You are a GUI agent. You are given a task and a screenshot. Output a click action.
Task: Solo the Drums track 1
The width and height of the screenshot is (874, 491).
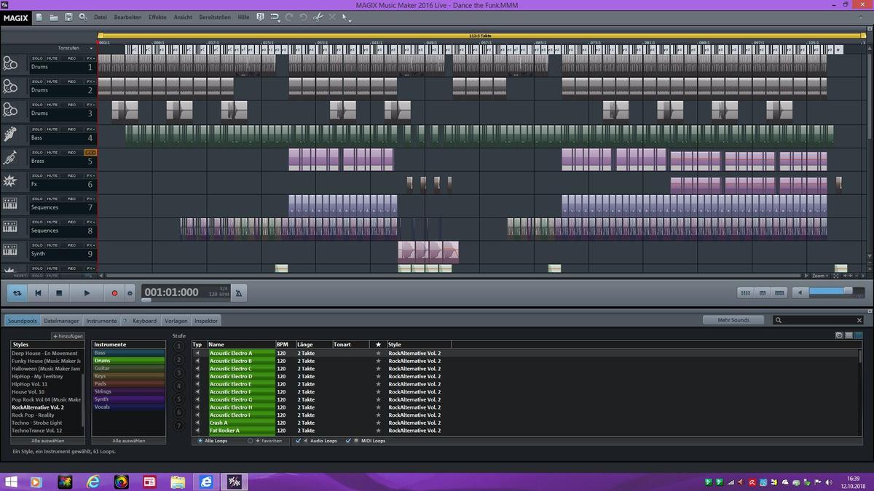38,58
